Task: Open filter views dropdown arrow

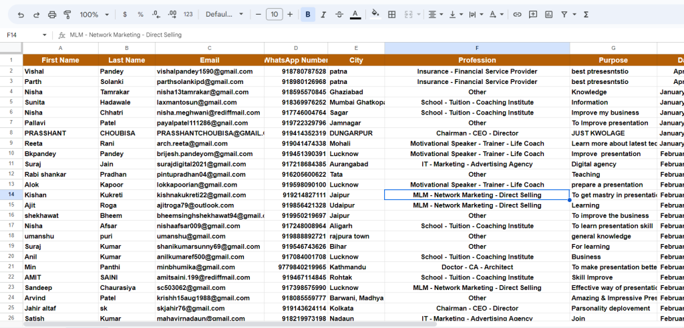Action: click(574, 15)
